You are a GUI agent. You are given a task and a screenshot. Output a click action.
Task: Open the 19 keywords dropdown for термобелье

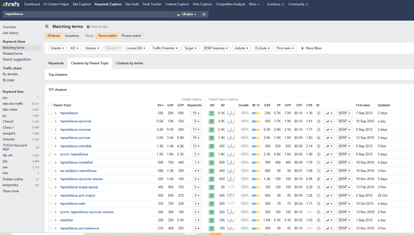(x=196, y=113)
